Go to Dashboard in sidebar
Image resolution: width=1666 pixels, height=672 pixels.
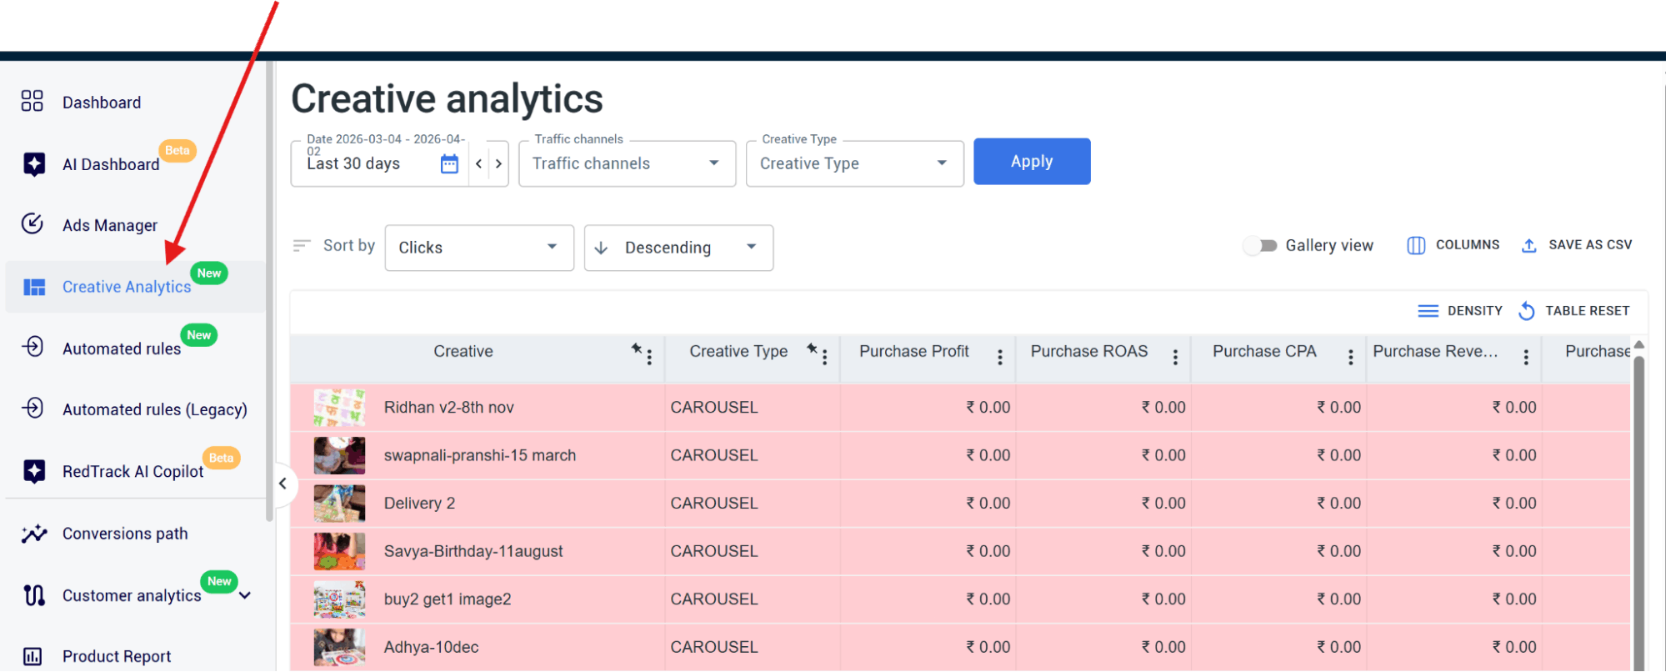click(102, 103)
